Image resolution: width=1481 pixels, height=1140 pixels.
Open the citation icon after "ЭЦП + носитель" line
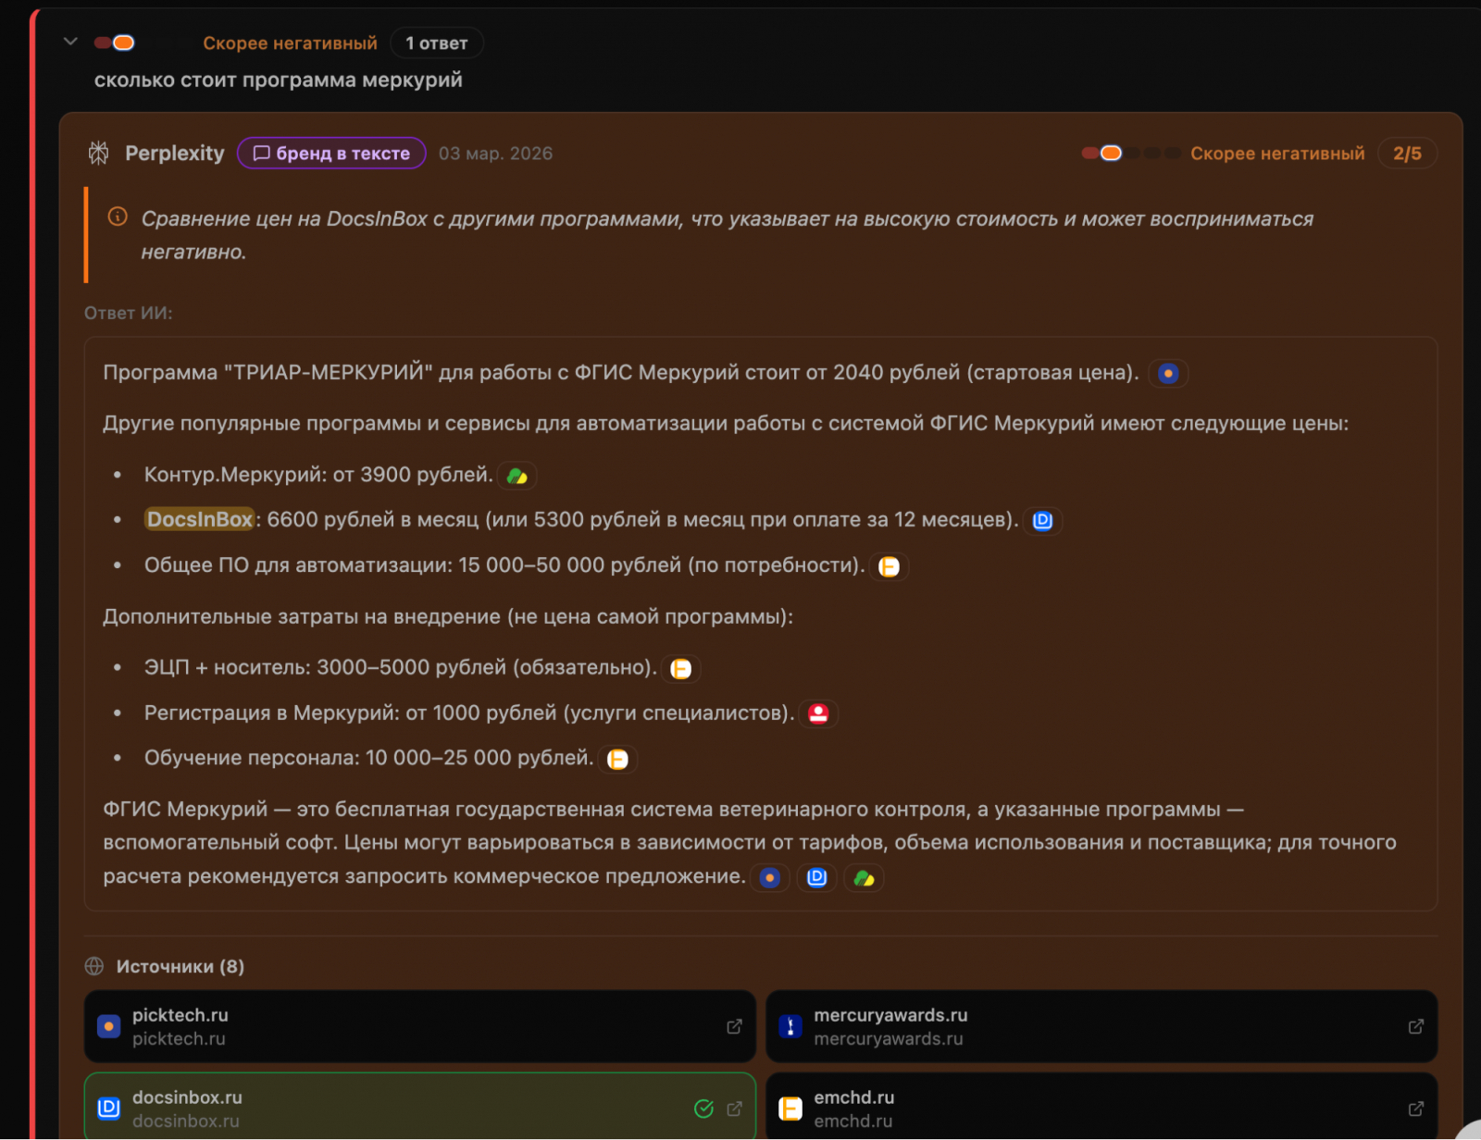point(680,669)
